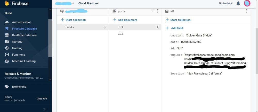The width and height of the screenshot is (258, 112).
Task: Open notifications bell icon
Action: coord(238,3)
